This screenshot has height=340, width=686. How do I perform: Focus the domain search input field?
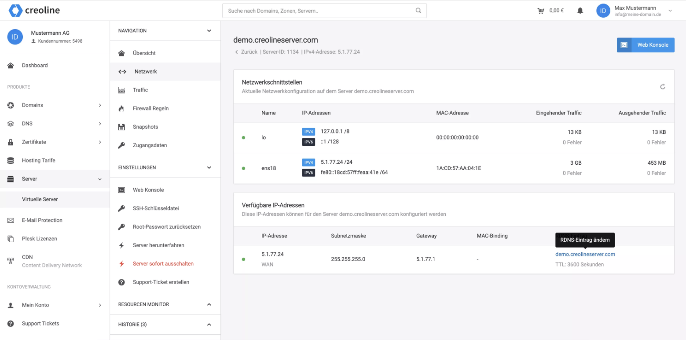324,11
